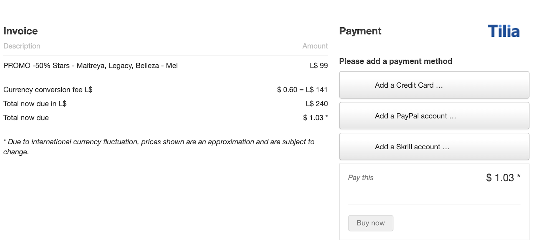
Task: Choose Add a Credit Card option
Action: tap(434, 85)
